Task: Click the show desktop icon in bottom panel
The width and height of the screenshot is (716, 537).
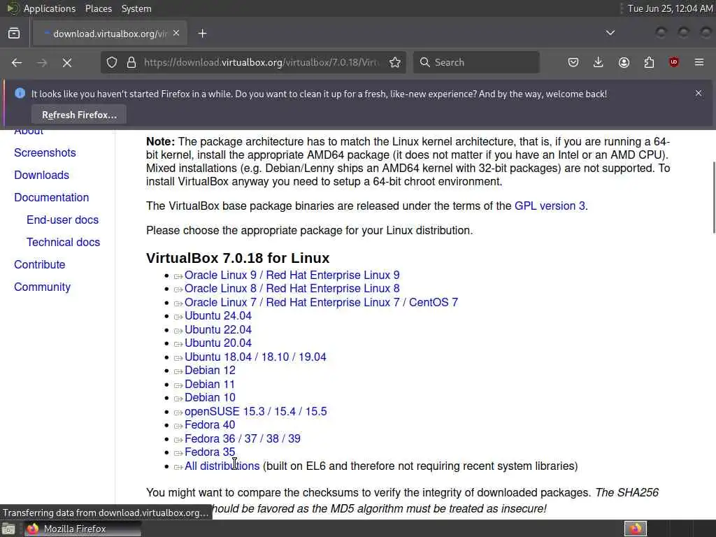Action: pyautogui.click(x=8, y=529)
